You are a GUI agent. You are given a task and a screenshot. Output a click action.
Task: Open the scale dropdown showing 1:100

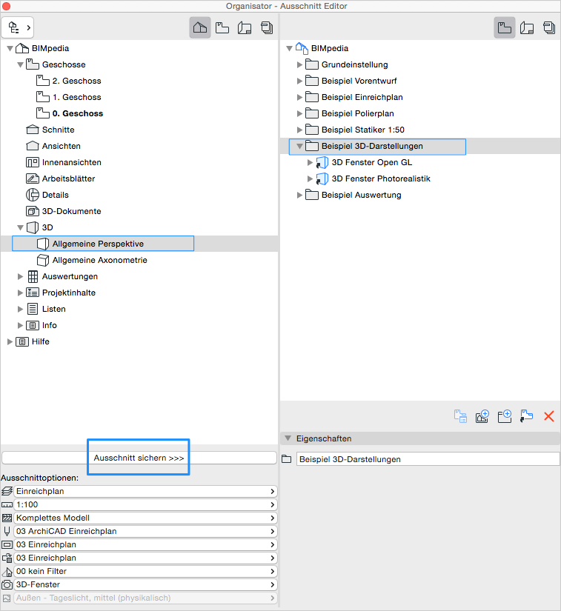click(145, 504)
